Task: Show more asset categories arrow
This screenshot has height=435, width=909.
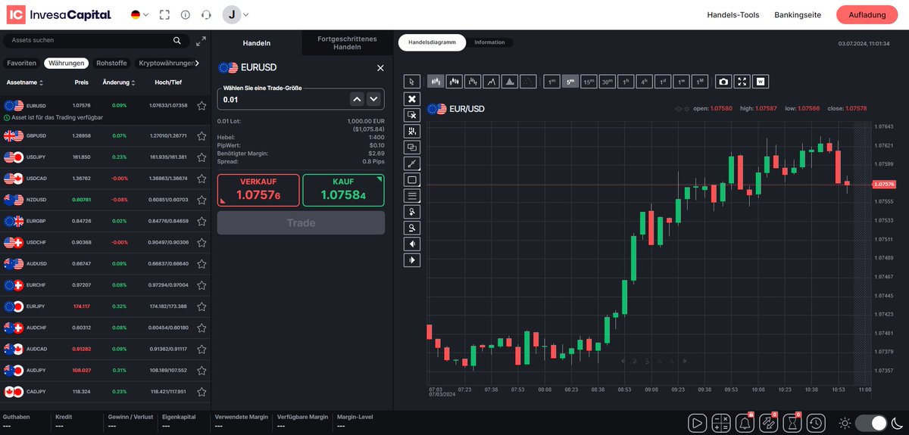Action: tap(197, 64)
